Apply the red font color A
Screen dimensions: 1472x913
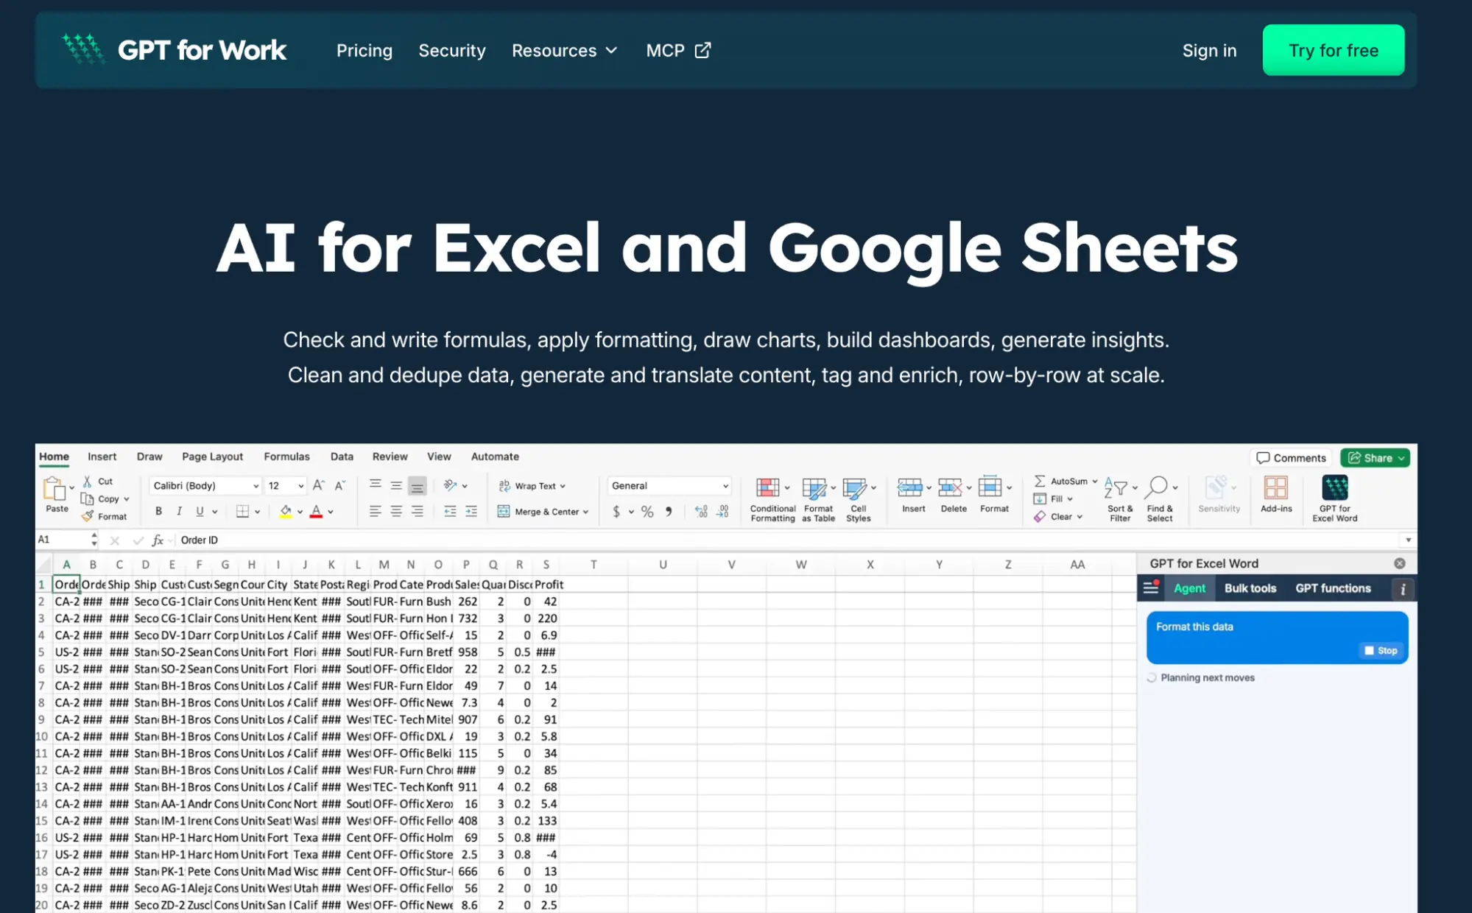pyautogui.click(x=316, y=511)
